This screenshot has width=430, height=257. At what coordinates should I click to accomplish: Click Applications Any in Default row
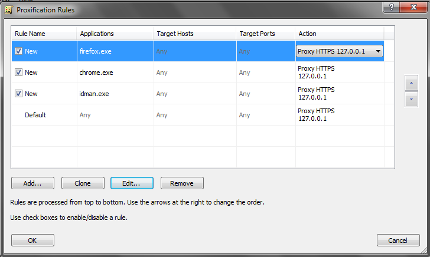pos(85,115)
